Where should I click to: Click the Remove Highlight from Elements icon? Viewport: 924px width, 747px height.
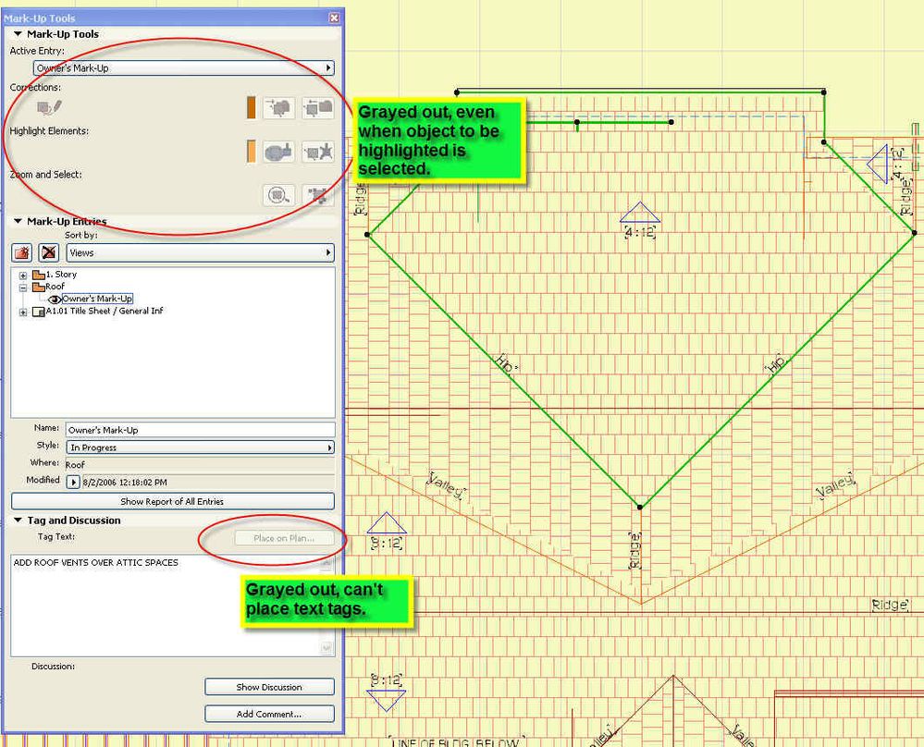point(318,152)
